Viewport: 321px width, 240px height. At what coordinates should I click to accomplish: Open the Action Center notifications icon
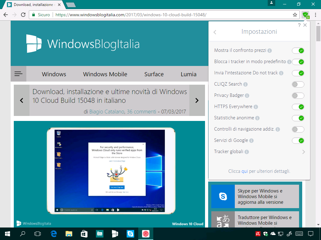click(311, 234)
